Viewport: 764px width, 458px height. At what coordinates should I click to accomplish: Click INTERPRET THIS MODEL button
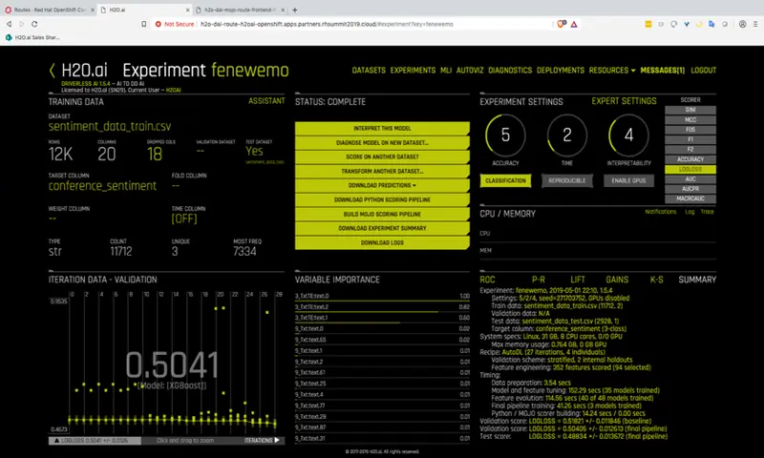(x=382, y=129)
